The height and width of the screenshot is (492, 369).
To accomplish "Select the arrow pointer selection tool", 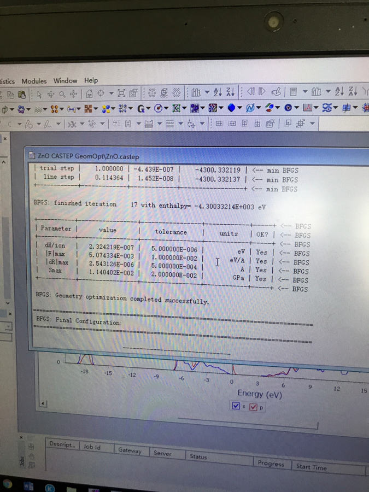I will (x=39, y=95).
